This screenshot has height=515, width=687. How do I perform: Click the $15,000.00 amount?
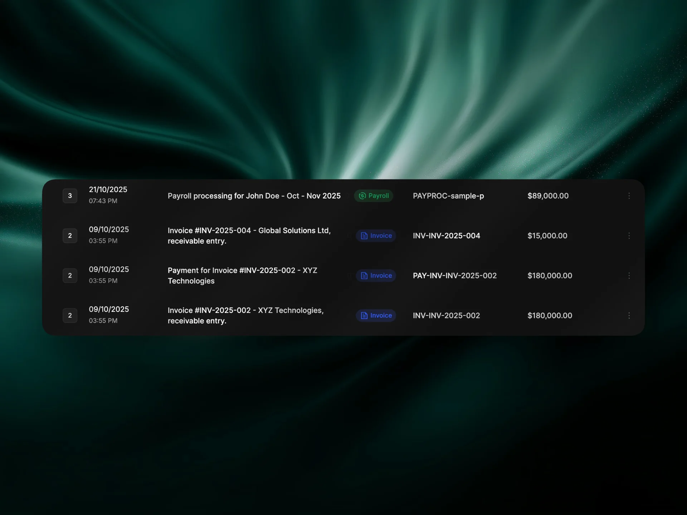547,236
